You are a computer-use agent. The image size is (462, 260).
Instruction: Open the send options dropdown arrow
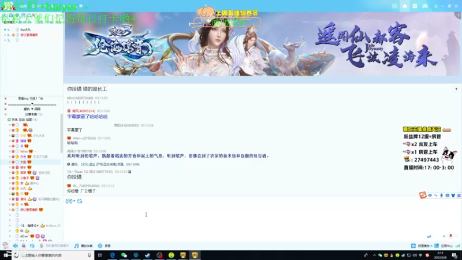point(444,236)
